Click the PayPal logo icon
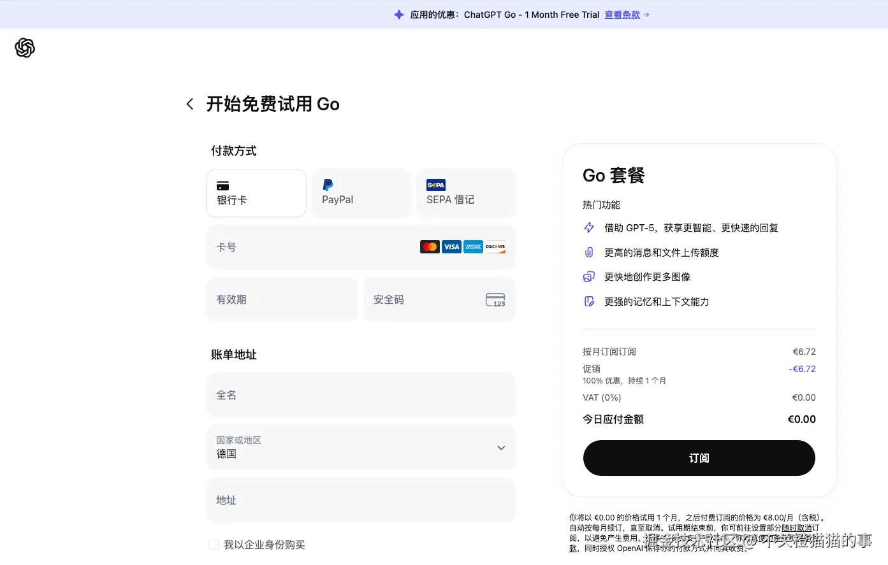888x565 pixels. pyautogui.click(x=327, y=184)
